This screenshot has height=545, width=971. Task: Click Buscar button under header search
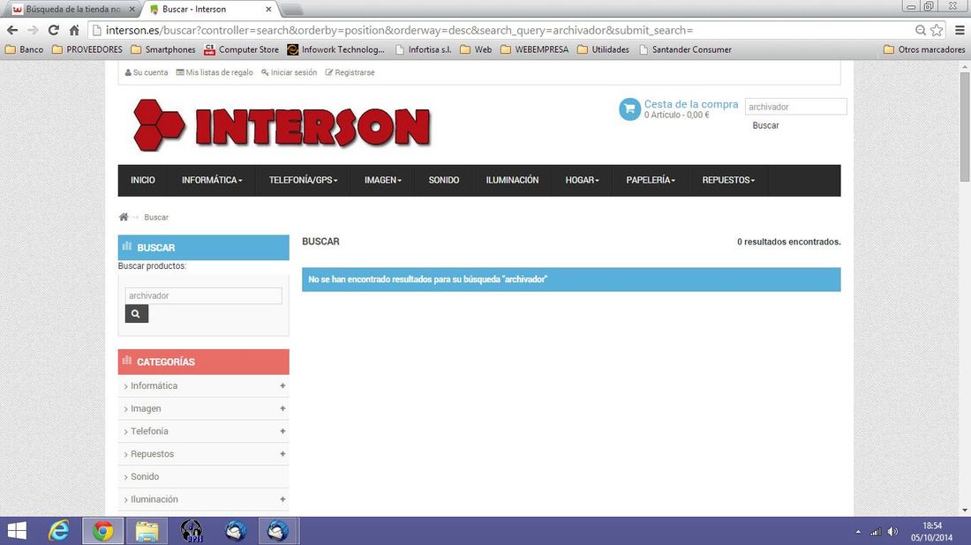click(765, 125)
